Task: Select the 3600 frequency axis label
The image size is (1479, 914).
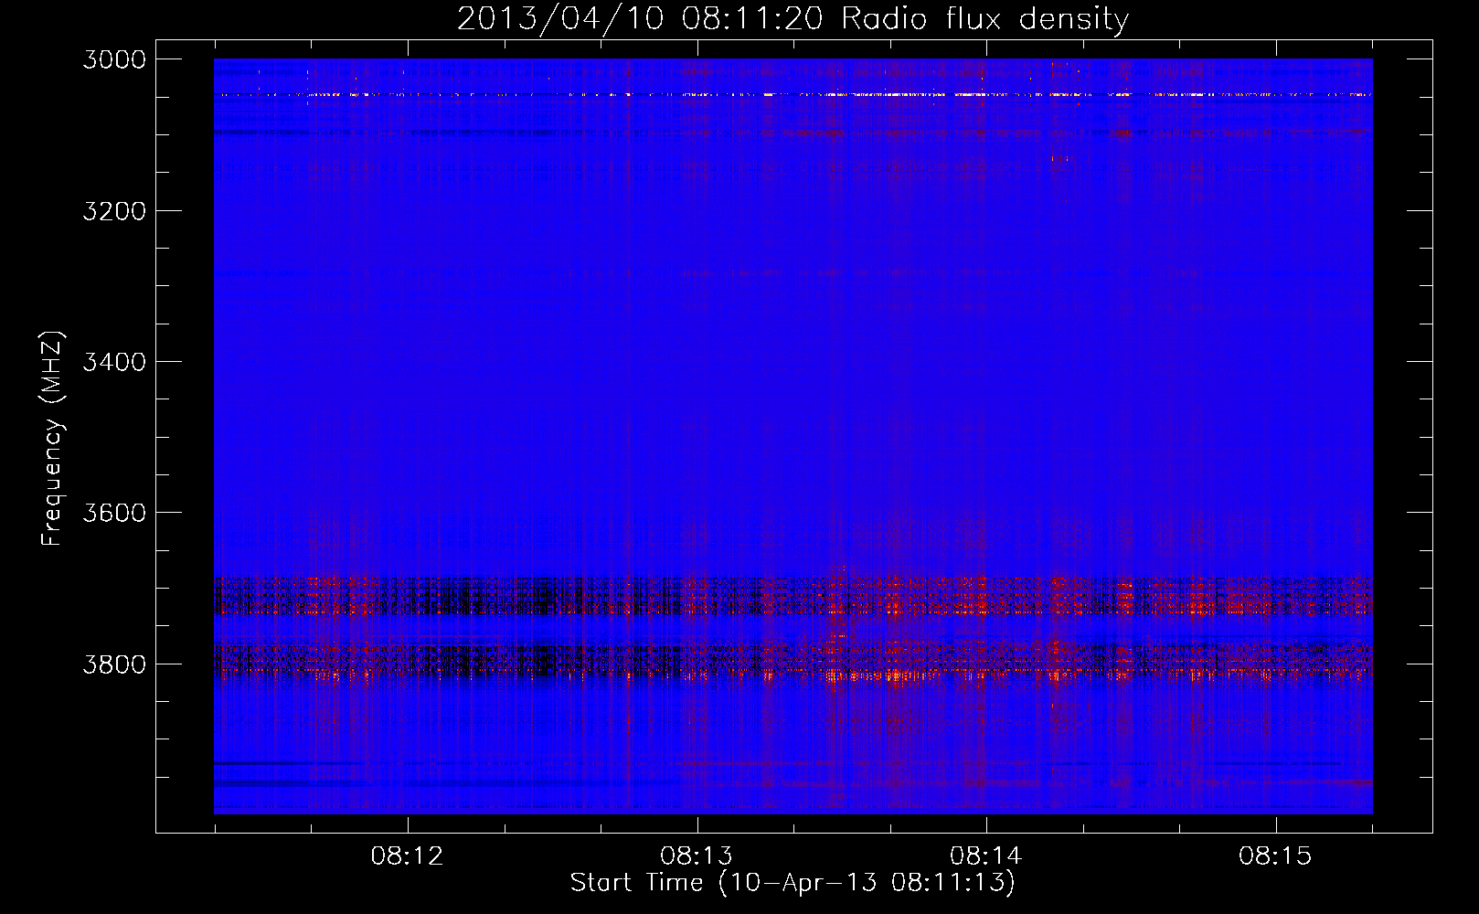Action: tap(114, 513)
